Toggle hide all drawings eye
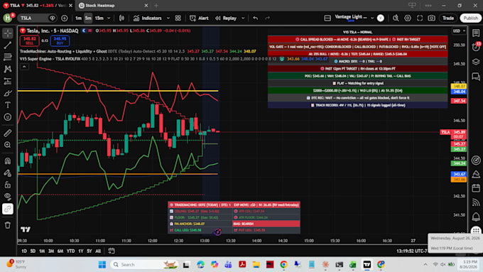This screenshot has width=483, height=272. pyautogui.click(x=8, y=197)
